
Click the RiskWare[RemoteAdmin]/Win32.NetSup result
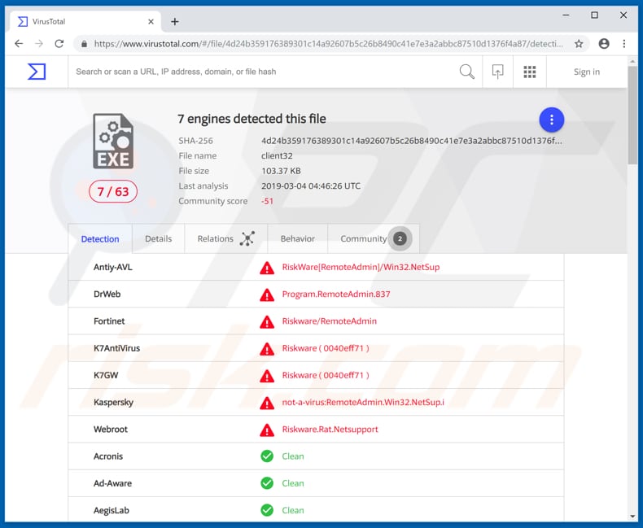click(x=361, y=268)
